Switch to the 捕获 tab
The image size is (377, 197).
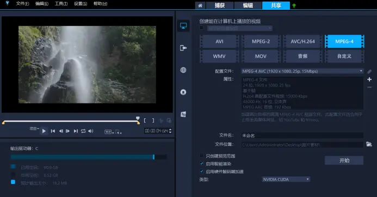coord(220,5)
